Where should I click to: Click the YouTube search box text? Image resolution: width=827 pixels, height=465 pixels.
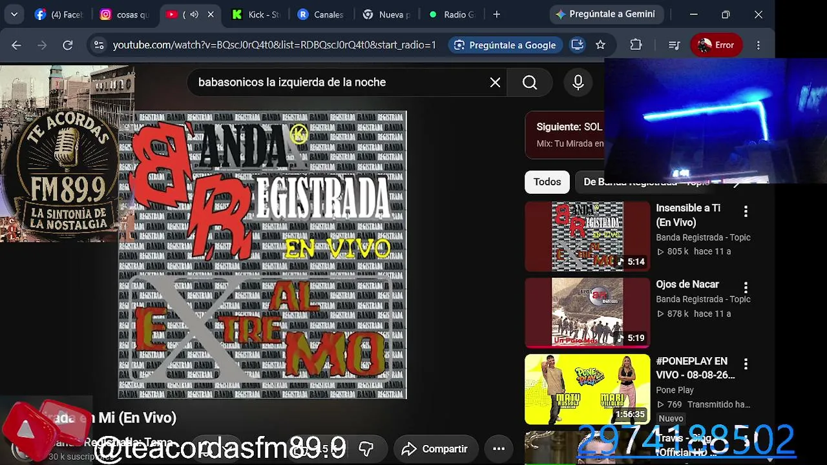(x=292, y=83)
